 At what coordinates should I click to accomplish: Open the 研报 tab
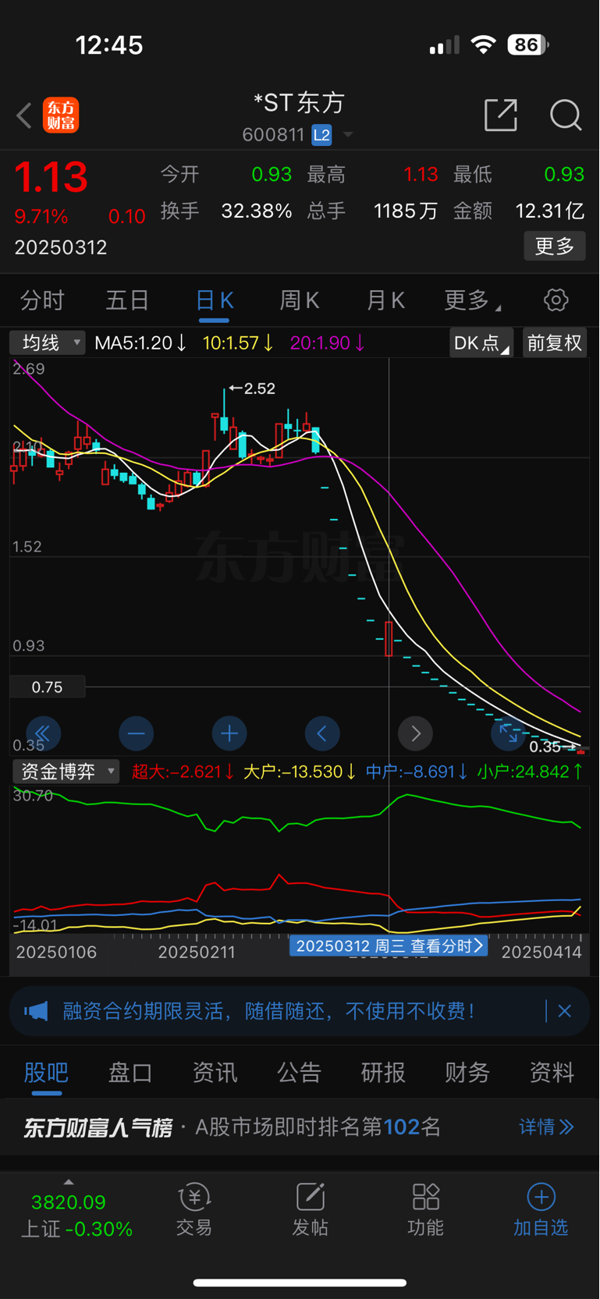pos(383,1073)
